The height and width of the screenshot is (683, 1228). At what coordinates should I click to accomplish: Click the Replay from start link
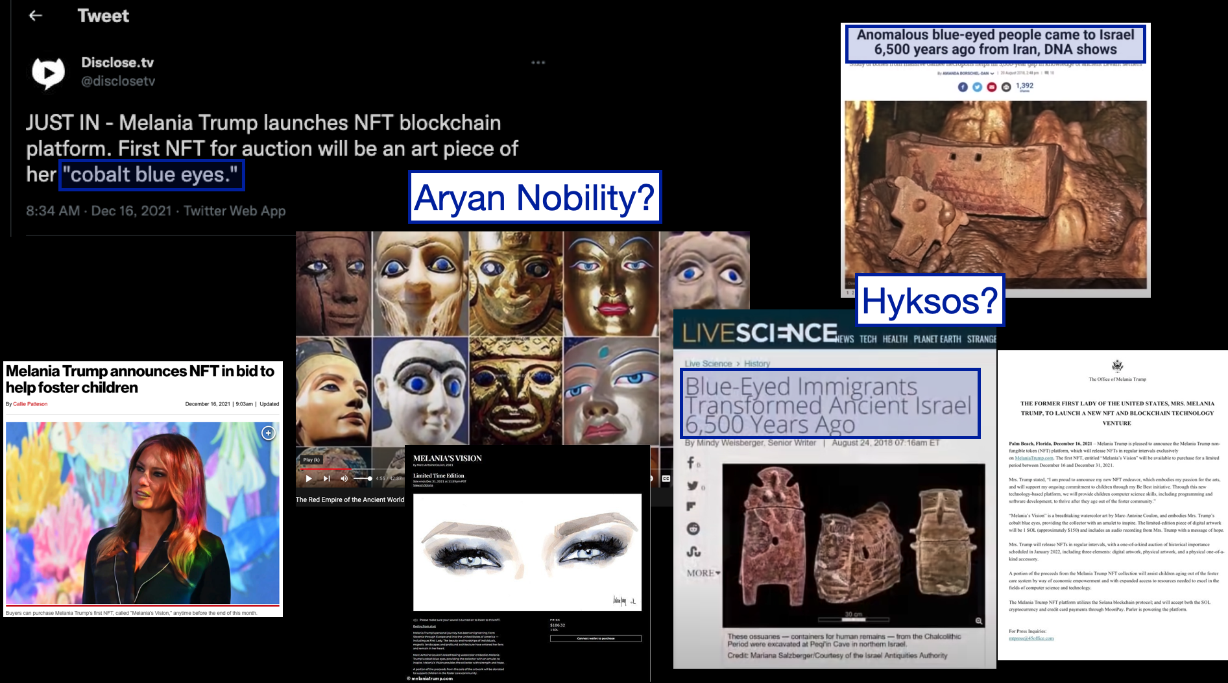tap(424, 626)
